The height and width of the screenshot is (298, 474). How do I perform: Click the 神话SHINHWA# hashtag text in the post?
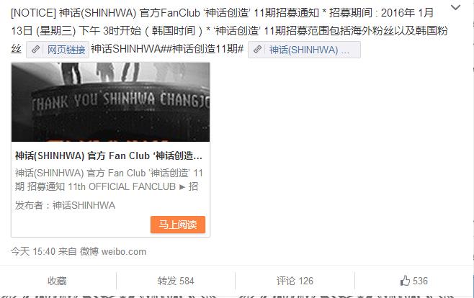pyautogui.click(x=129, y=49)
